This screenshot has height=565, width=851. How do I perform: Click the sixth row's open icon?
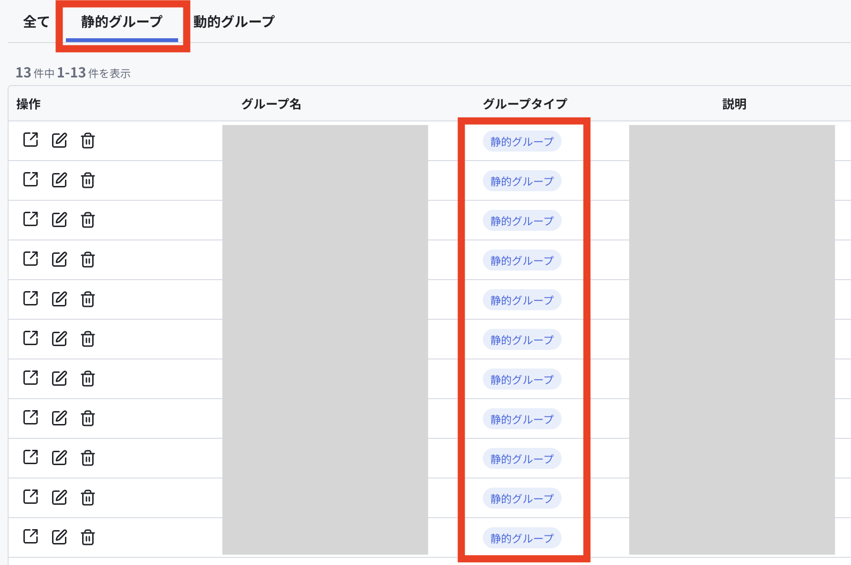pyautogui.click(x=31, y=338)
